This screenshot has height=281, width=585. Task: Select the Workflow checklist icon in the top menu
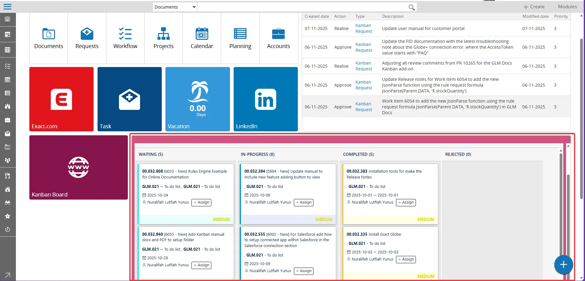(125, 34)
